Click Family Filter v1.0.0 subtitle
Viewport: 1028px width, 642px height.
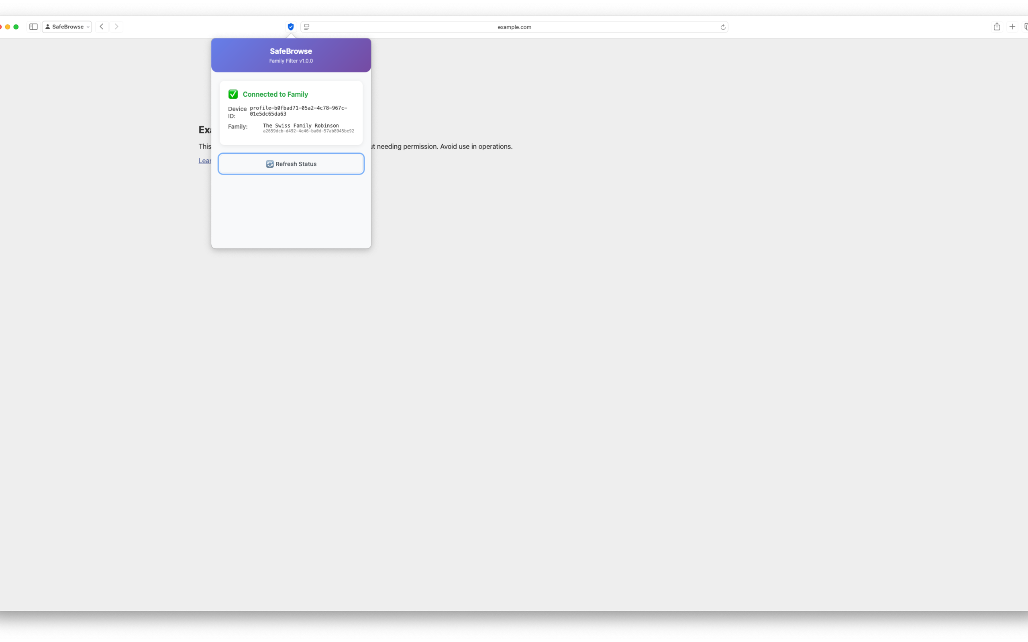[x=291, y=61]
